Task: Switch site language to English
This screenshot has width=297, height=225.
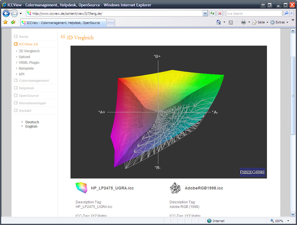Action: (x=31, y=127)
